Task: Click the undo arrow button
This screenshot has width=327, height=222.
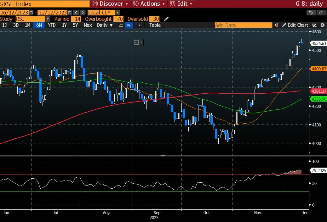Action: coord(311,13)
